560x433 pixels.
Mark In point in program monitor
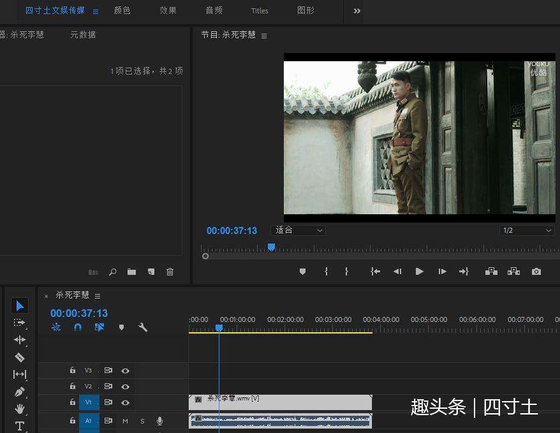click(x=326, y=272)
